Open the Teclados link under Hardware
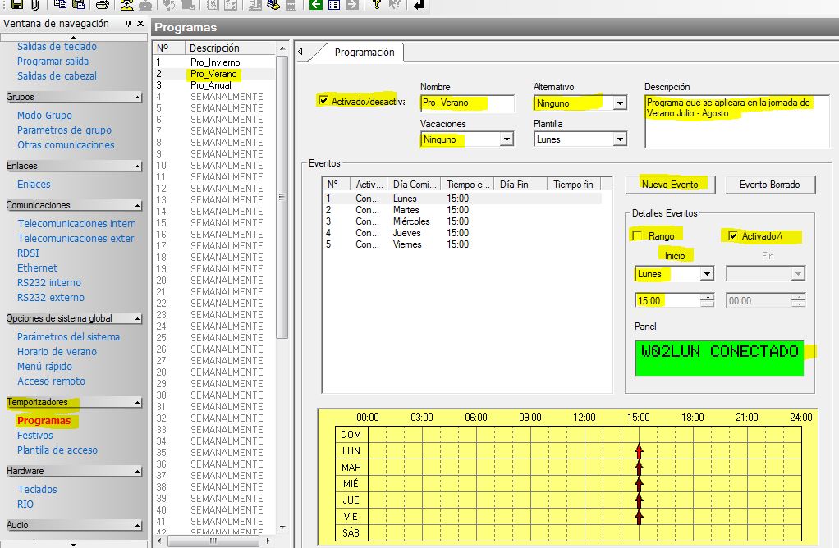Screen dimensions: 839x548 [x=37, y=490]
